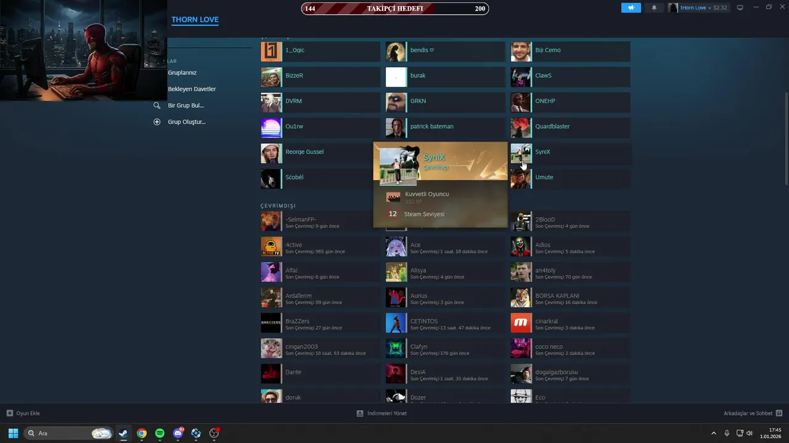Open Scobël's avatar
Image resolution: width=789 pixels, height=443 pixels.
coord(271,177)
